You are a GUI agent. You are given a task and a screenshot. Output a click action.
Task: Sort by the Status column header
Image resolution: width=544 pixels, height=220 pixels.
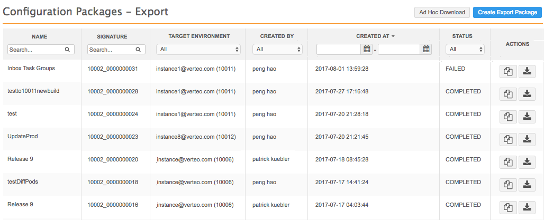[462, 36]
